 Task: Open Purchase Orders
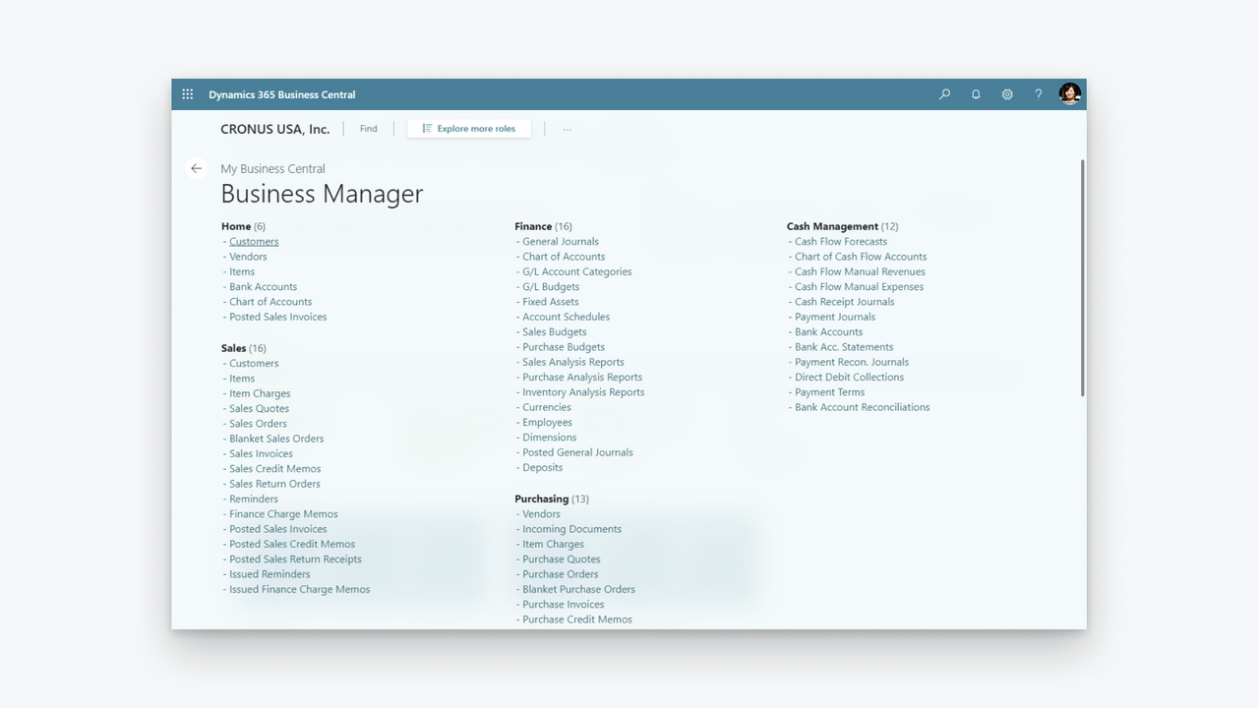[x=561, y=574]
